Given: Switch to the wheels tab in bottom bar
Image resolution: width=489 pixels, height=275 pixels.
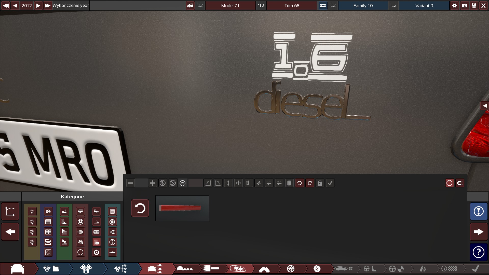Looking at the screenshot, I should (291, 269).
